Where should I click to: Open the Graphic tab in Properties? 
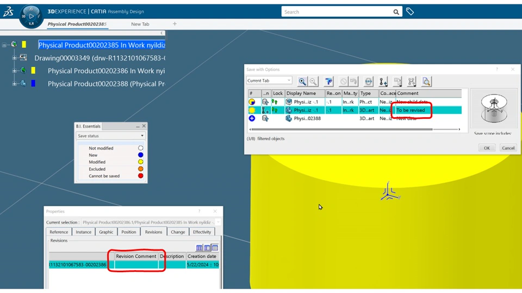[x=106, y=232]
